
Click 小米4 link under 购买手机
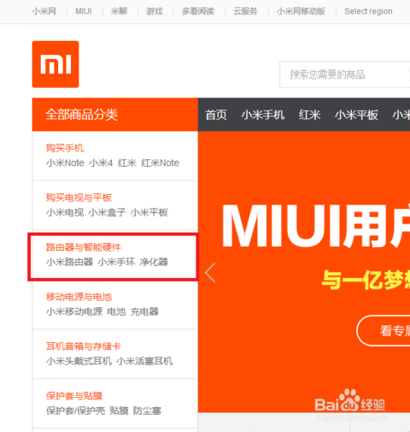coord(101,163)
